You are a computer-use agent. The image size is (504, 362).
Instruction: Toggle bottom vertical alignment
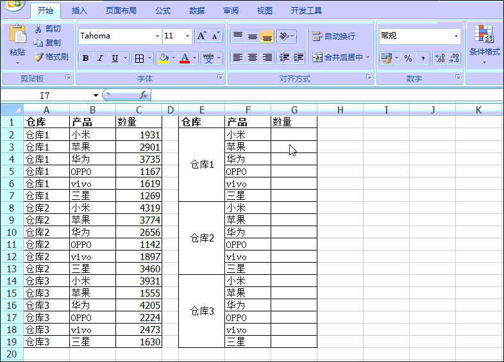[267, 37]
